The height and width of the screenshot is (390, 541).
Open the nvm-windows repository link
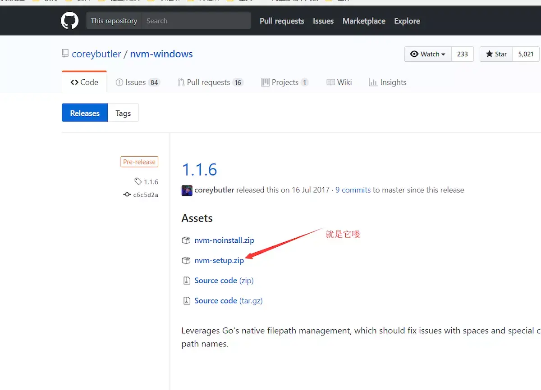[161, 54]
